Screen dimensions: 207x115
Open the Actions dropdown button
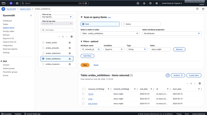[x=178, y=75]
